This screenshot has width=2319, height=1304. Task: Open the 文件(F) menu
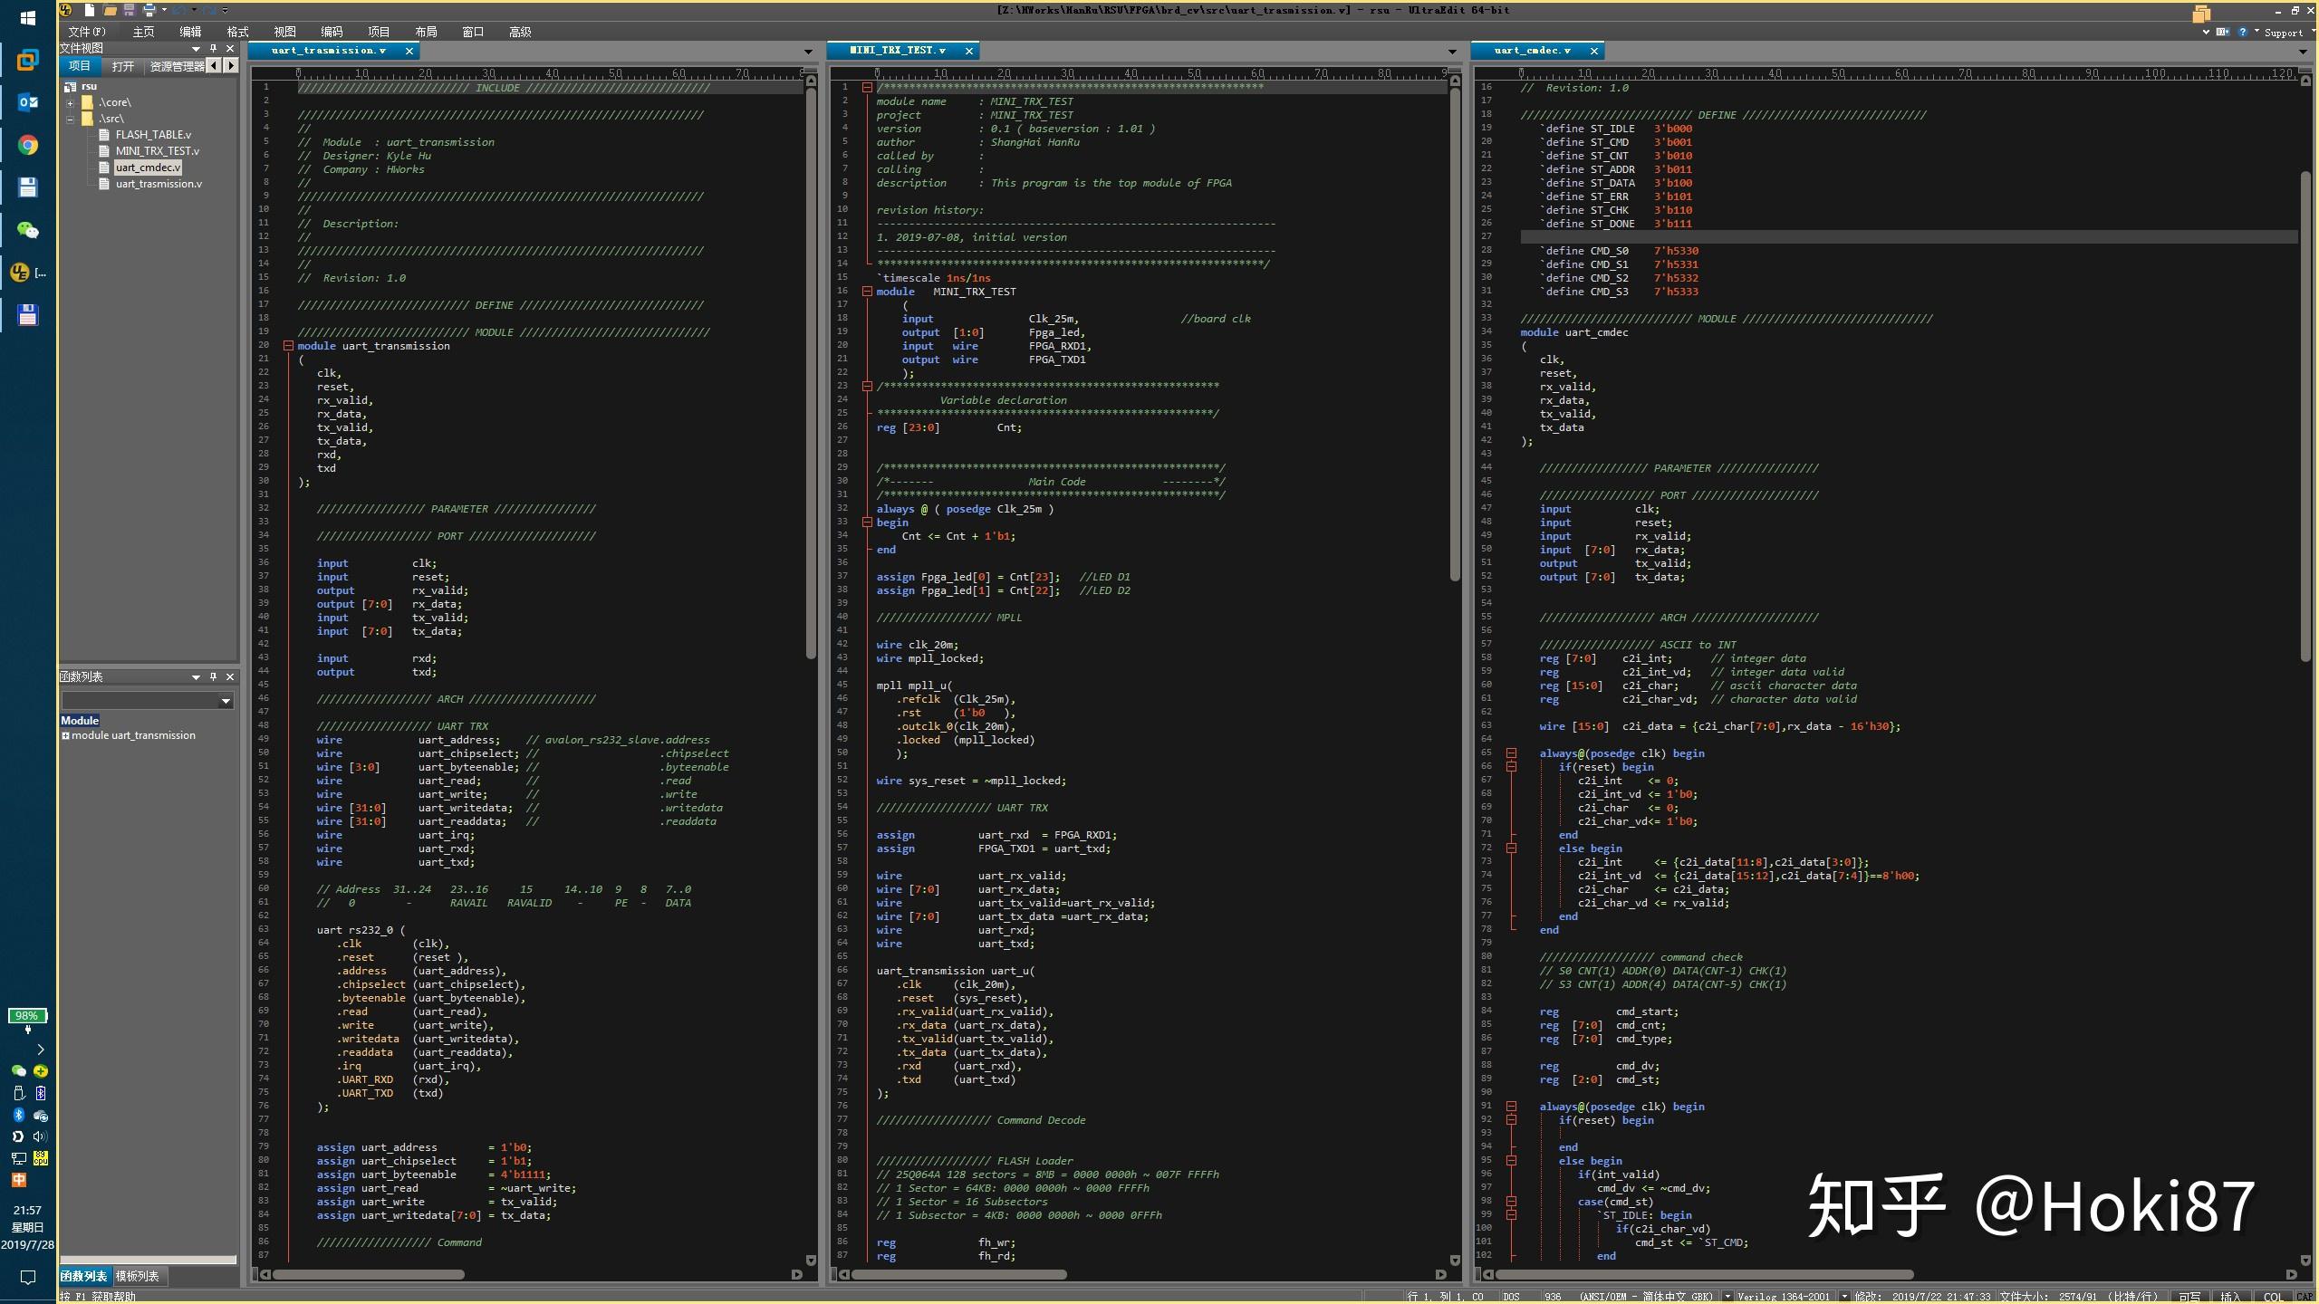87,32
